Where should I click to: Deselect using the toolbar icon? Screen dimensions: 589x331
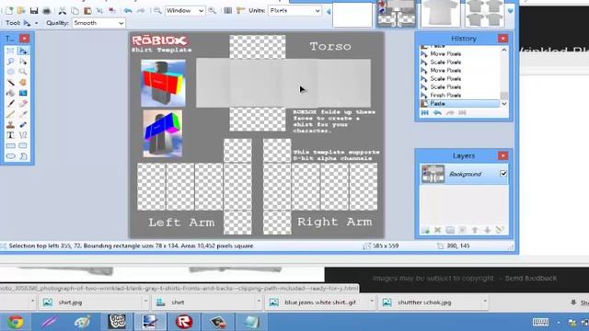tap(112, 10)
